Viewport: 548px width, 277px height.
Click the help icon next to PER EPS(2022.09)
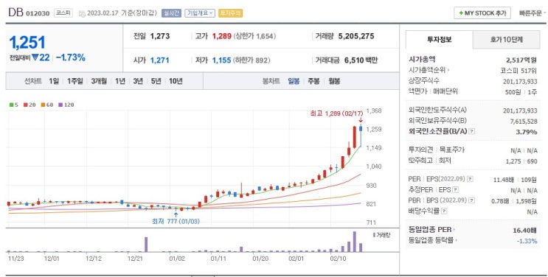coord(470,179)
